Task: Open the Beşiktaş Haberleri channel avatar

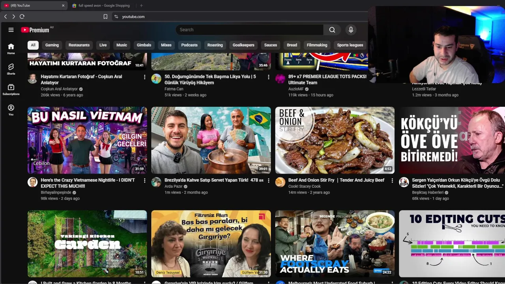Action: [404, 182]
